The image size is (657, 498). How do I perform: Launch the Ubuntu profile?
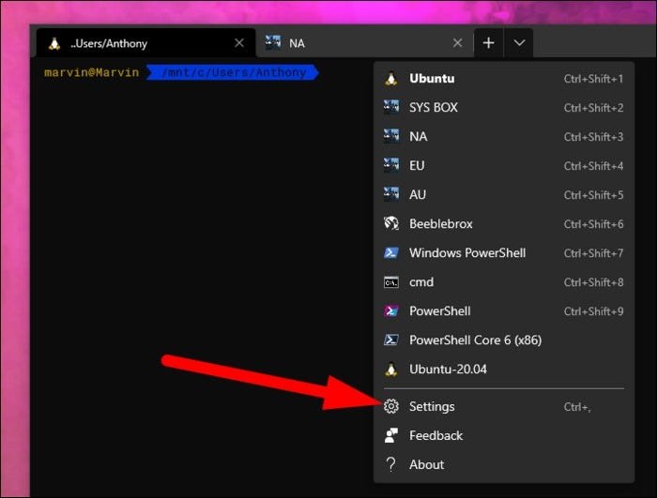pyautogui.click(x=504, y=79)
